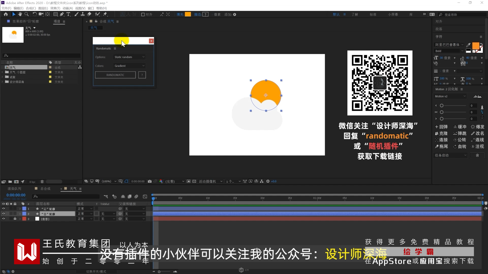Select the Puppet Pin tool

click(x=105, y=14)
